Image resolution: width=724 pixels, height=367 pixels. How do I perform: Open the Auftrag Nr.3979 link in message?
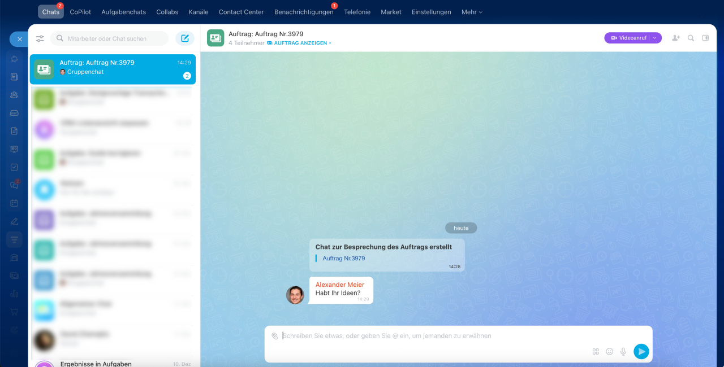click(x=343, y=259)
